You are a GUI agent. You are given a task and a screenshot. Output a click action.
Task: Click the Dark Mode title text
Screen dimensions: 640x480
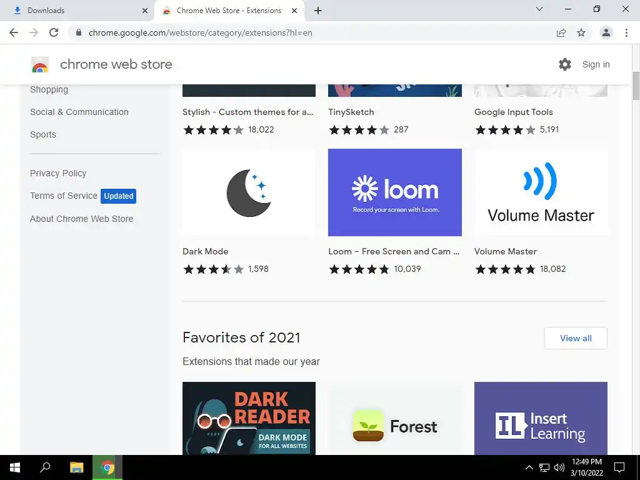coord(205,251)
